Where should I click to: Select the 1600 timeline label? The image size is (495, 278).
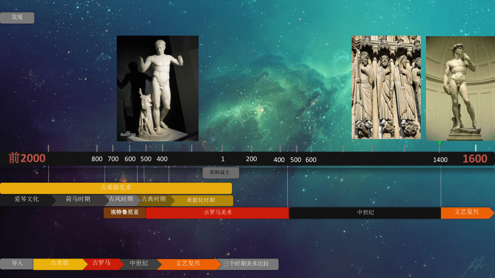475,159
